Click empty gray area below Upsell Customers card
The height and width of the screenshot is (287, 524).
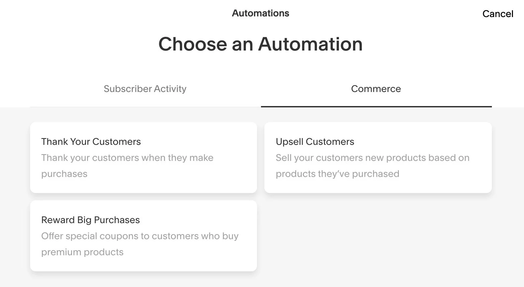pyautogui.click(x=378, y=236)
